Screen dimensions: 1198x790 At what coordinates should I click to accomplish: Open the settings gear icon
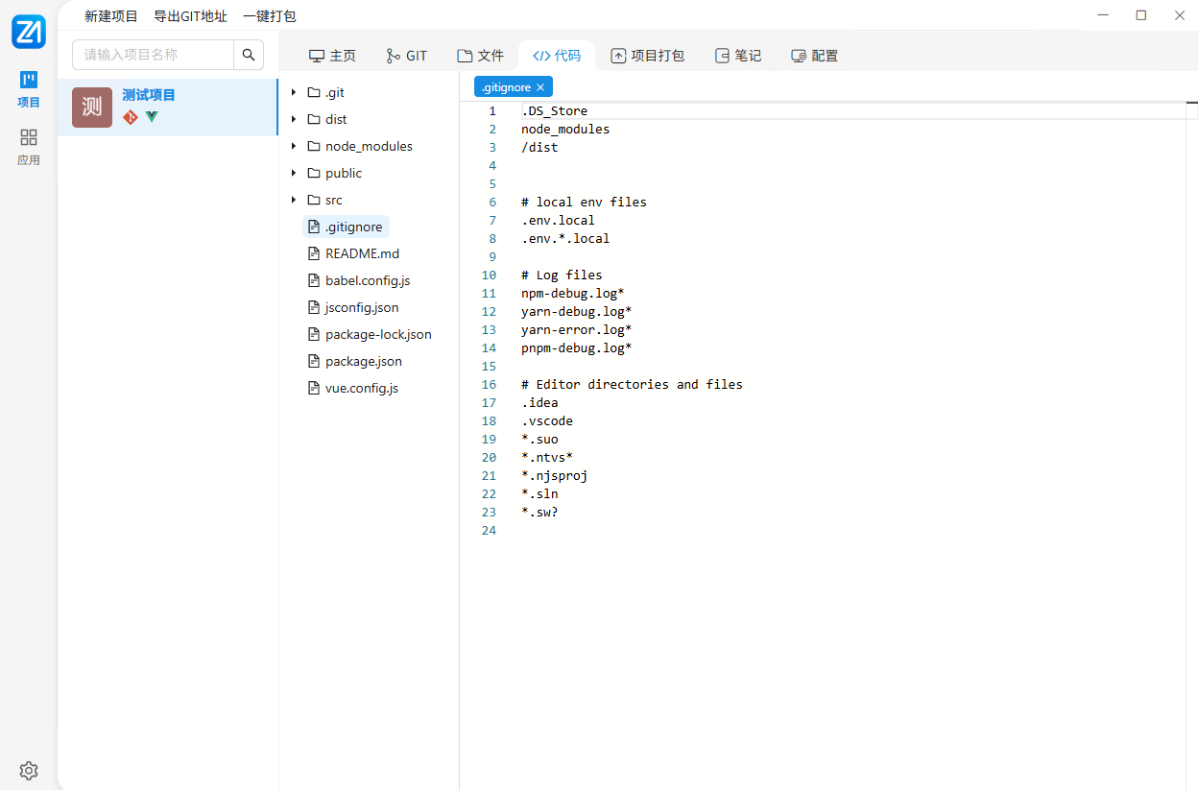(29, 770)
